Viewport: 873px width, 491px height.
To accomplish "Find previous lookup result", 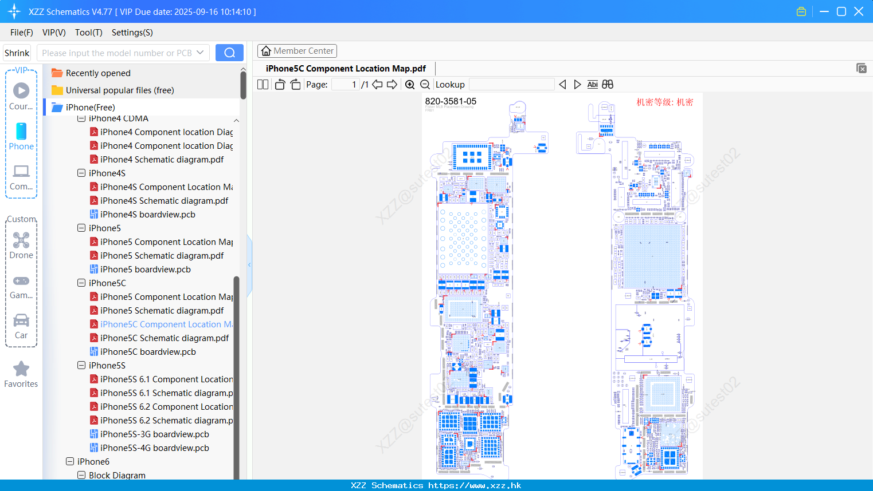I will [562, 84].
